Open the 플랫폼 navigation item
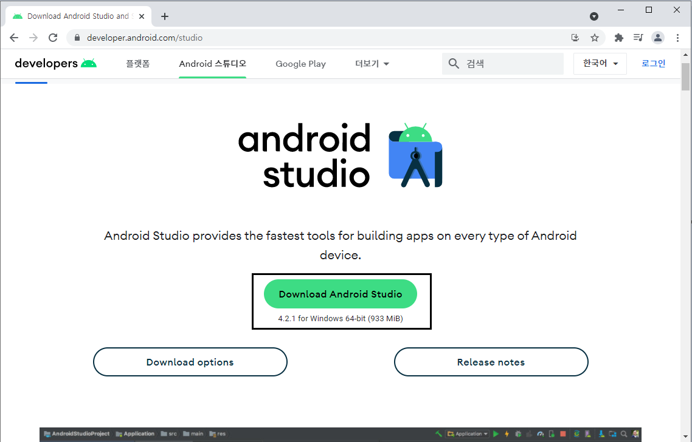 [x=137, y=64]
